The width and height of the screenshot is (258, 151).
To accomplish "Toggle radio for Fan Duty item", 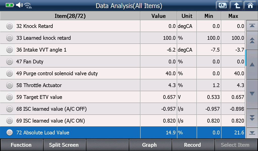I will pos(10,62).
